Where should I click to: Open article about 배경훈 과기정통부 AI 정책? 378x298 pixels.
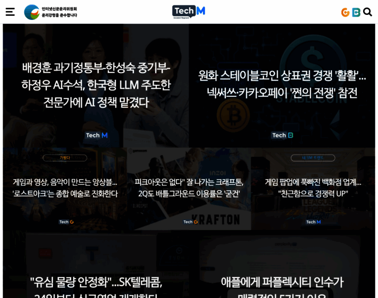tap(96, 85)
